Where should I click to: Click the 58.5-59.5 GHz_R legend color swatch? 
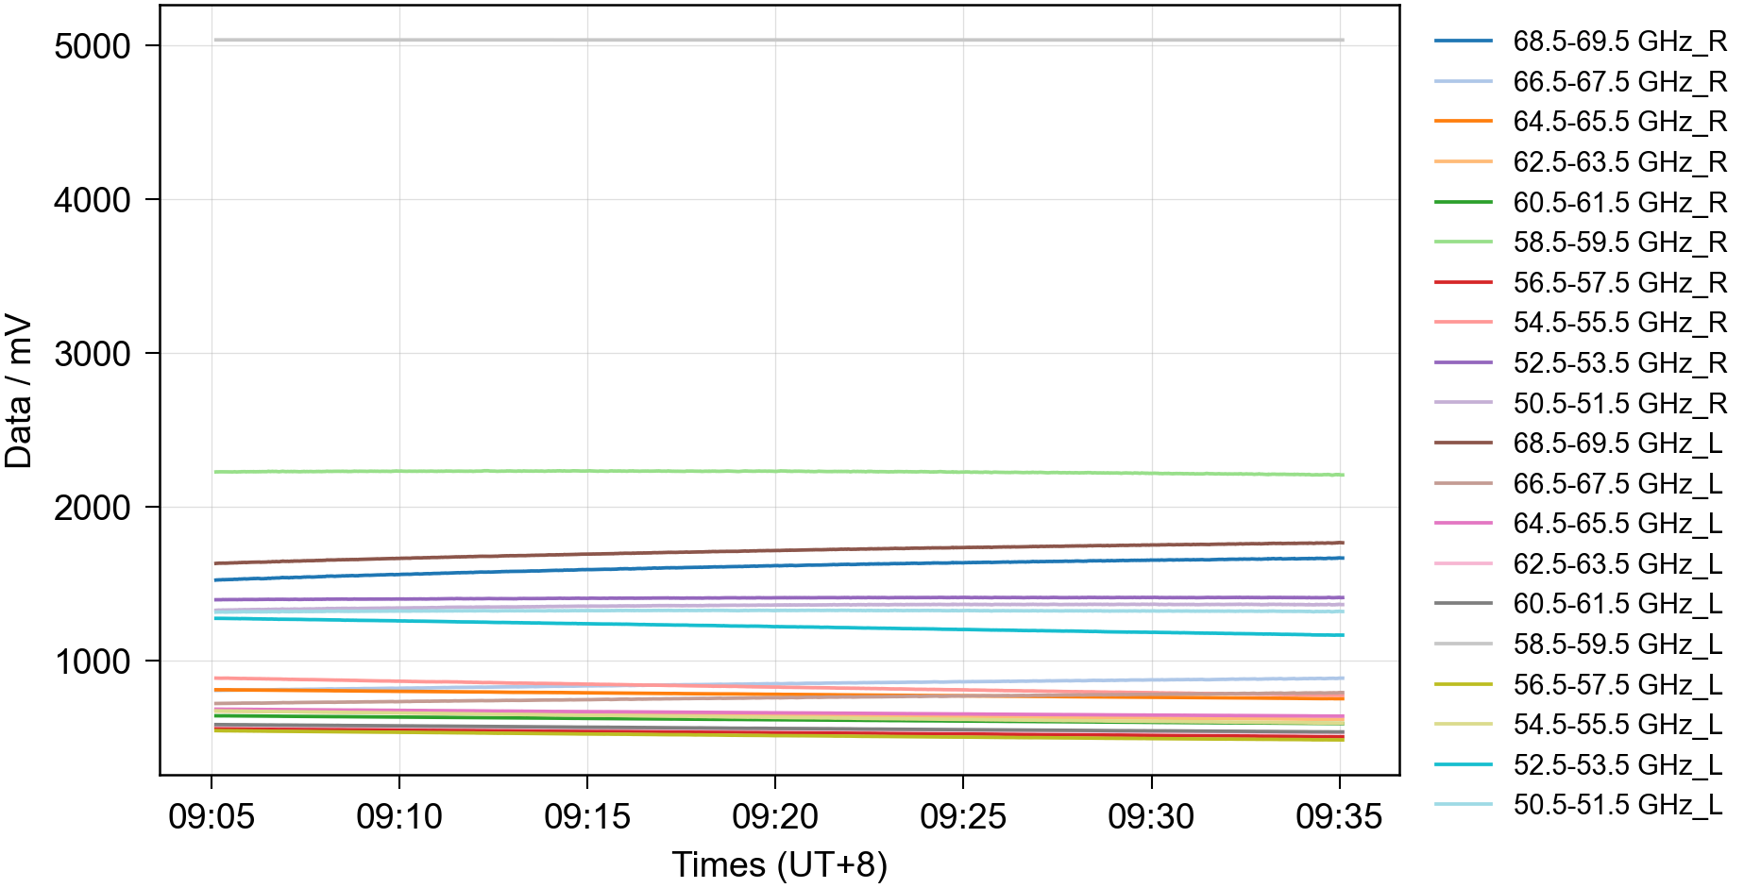point(1463,243)
